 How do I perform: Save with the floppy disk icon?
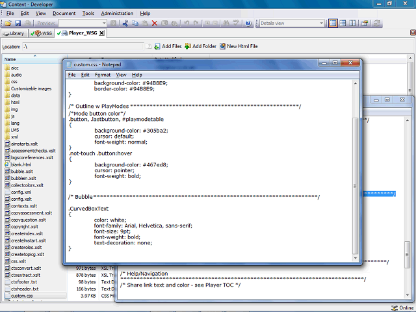click(x=18, y=23)
